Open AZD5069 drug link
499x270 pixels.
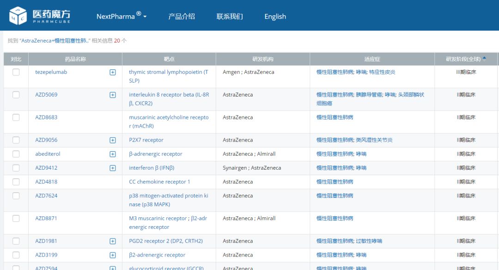coord(47,95)
